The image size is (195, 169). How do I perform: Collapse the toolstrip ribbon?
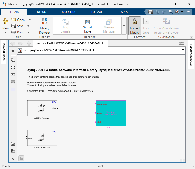[192, 37]
